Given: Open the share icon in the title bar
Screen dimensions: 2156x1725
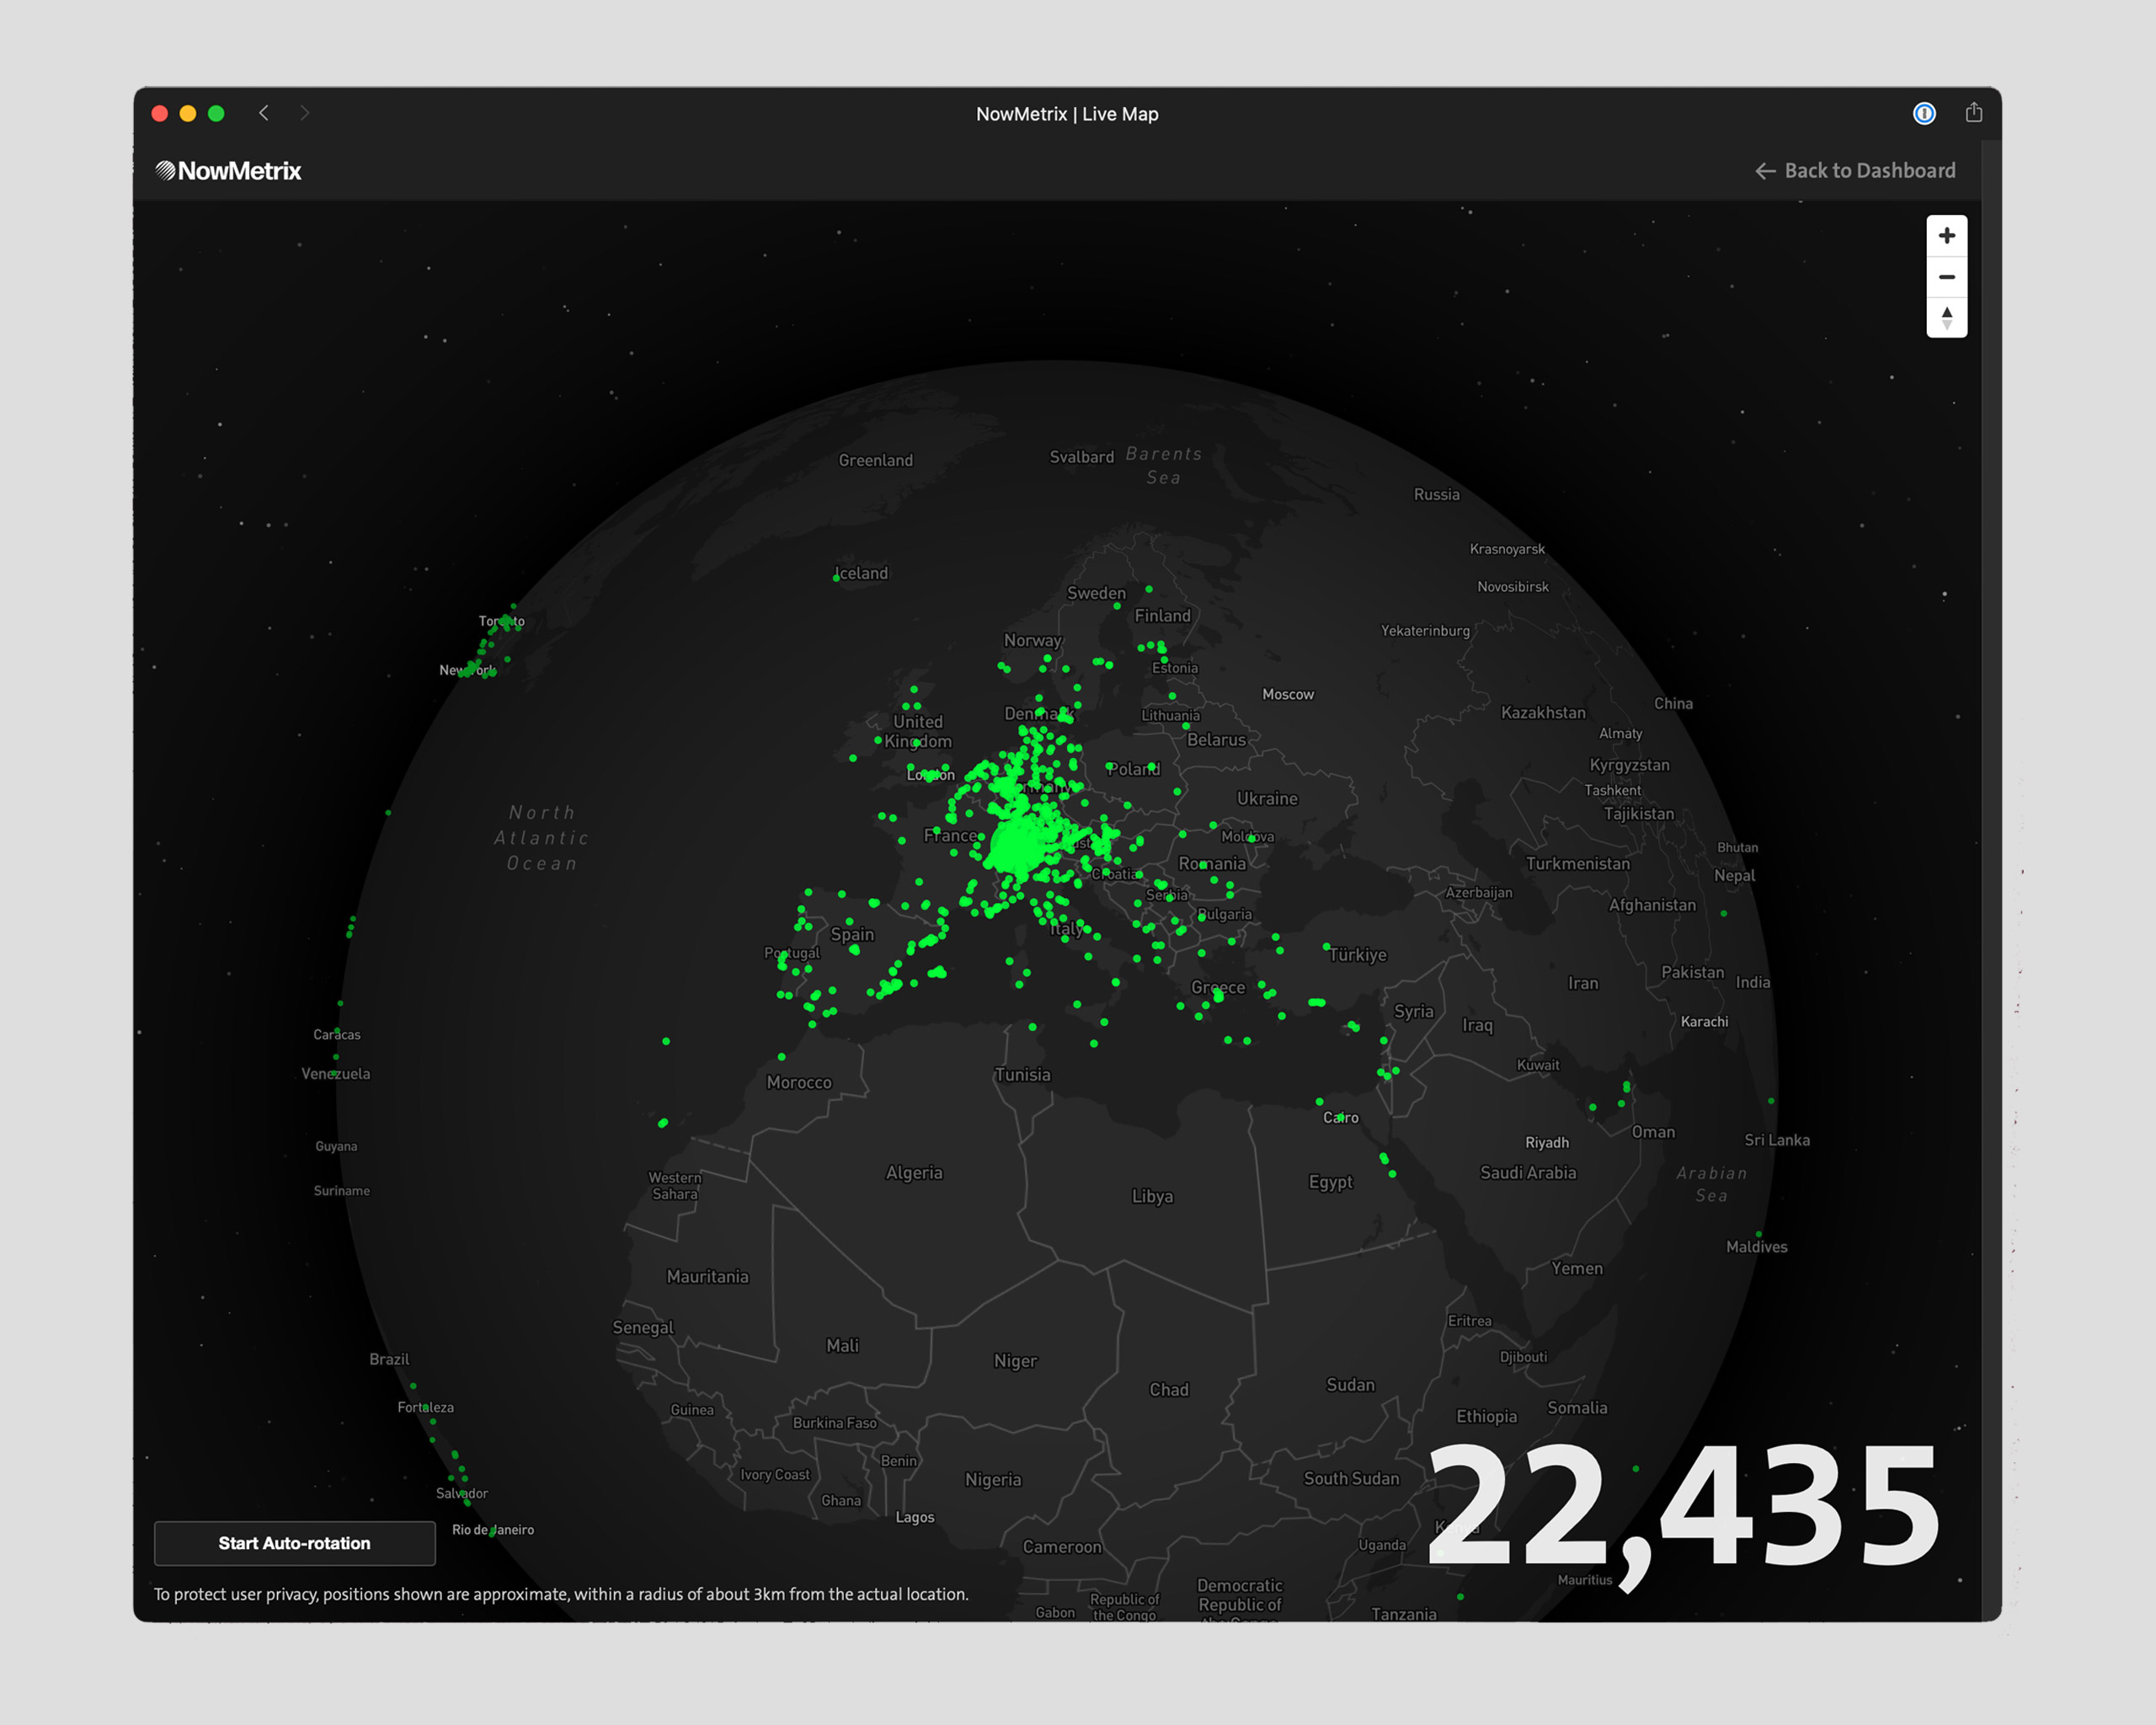Looking at the screenshot, I should click(1973, 113).
